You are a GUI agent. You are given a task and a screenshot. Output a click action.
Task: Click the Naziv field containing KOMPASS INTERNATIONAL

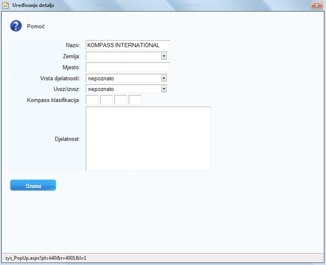point(128,45)
